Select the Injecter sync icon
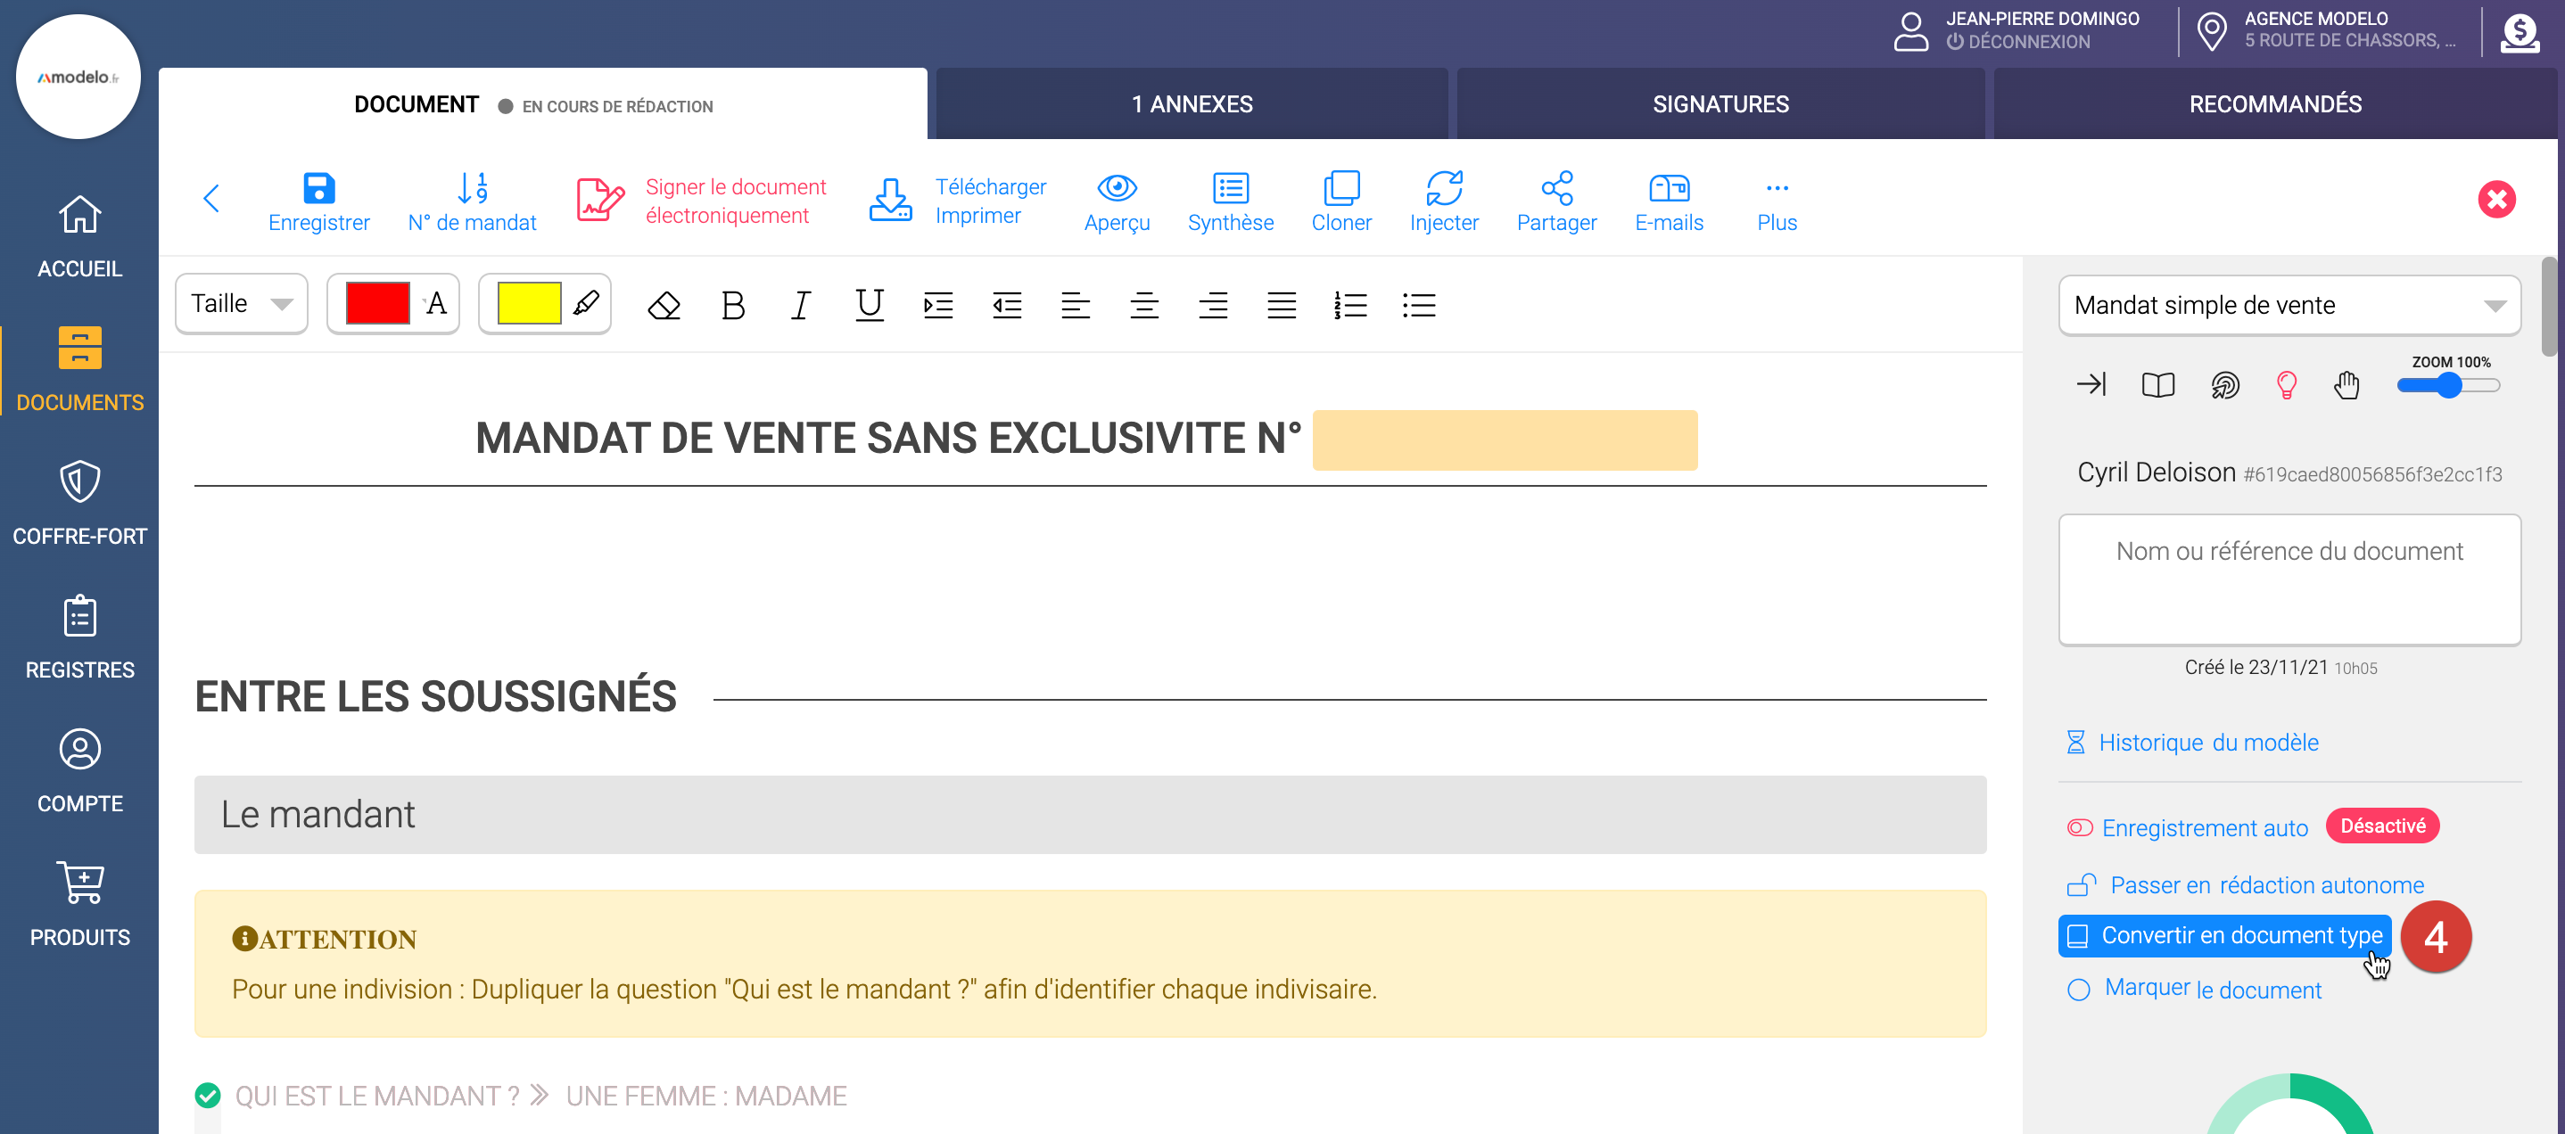 point(1445,190)
